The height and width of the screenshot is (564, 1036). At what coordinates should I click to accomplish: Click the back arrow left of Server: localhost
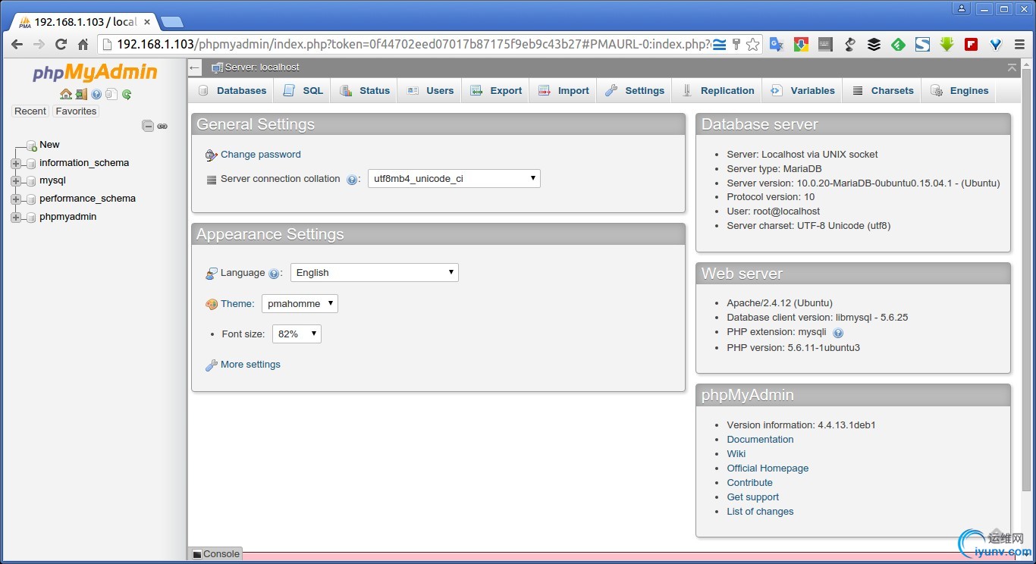click(x=195, y=67)
